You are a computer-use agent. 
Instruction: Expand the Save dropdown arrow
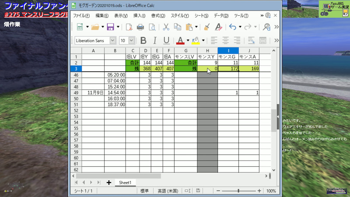(x=118, y=27)
